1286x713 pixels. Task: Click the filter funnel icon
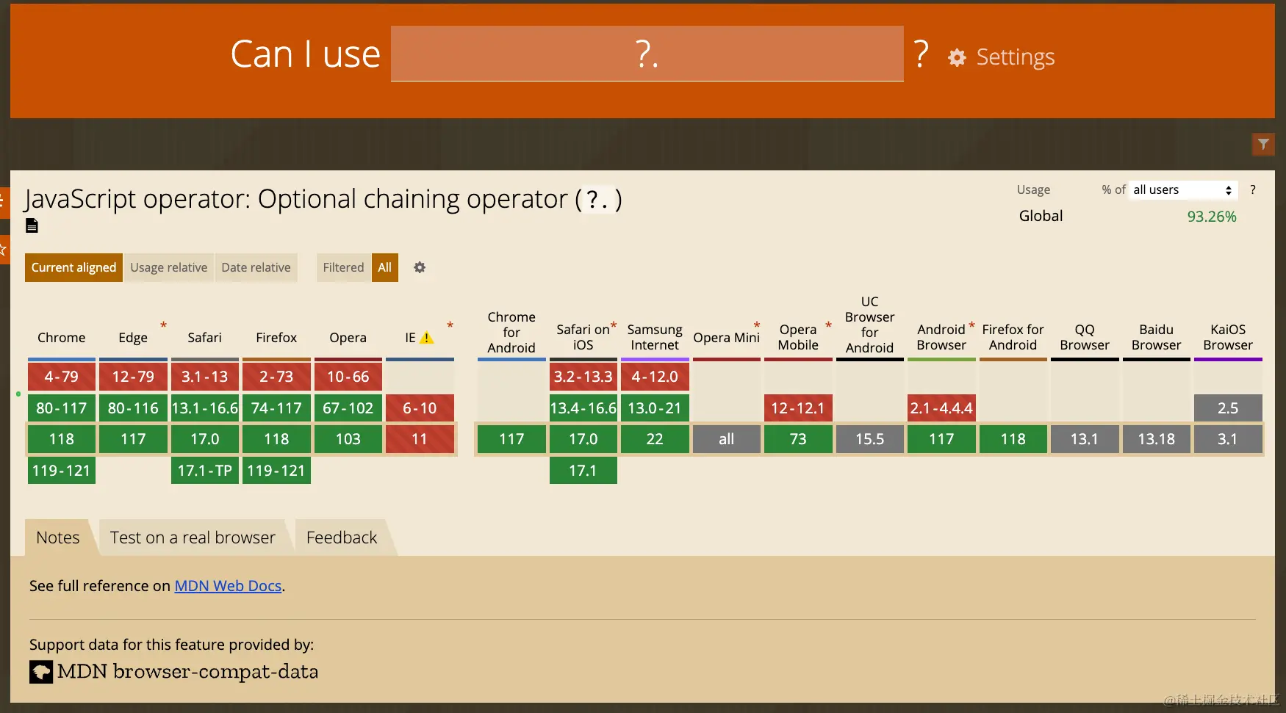1262,144
